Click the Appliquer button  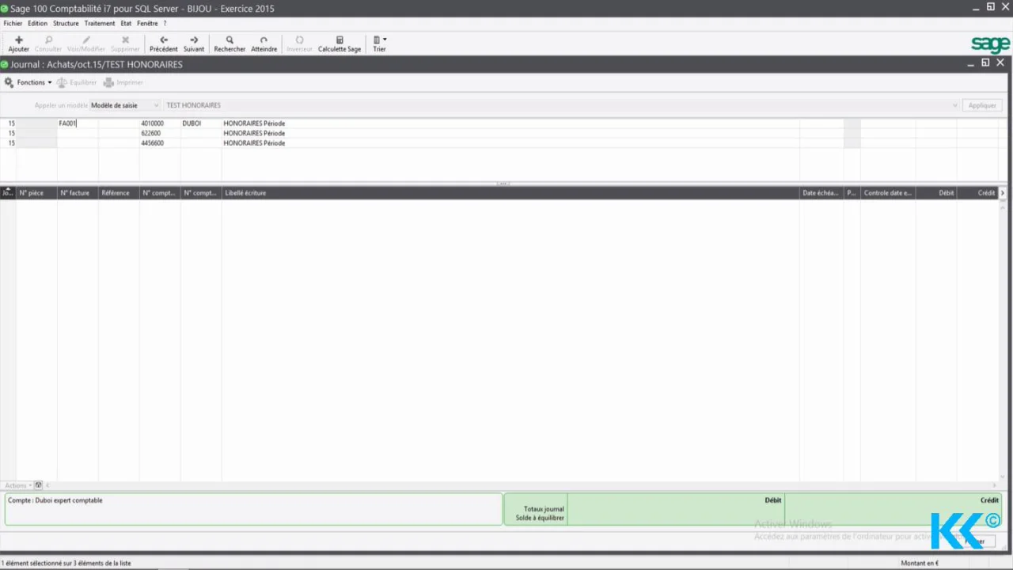tap(982, 105)
